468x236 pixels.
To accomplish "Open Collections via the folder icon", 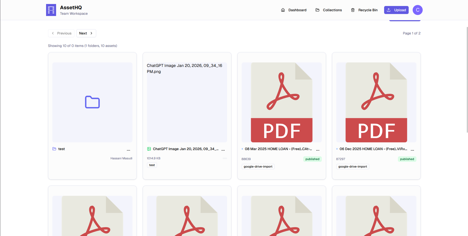I will tap(317, 10).
